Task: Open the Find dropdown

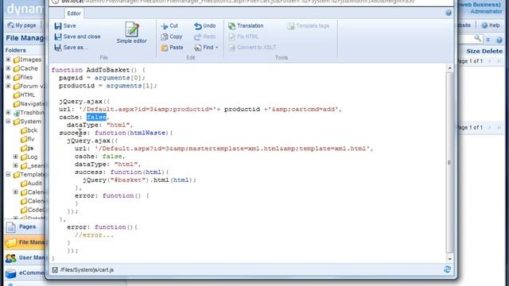Action: pyautogui.click(x=206, y=48)
